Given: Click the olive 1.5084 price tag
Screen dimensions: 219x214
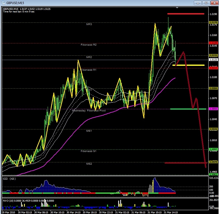Looking at the screenshot, I should [213, 88].
